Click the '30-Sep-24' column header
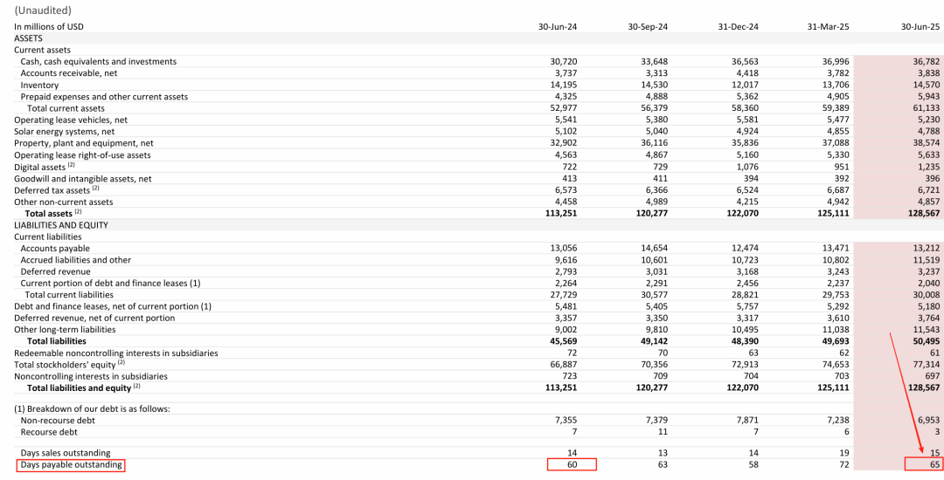The width and height of the screenshot is (944, 480). pos(648,26)
